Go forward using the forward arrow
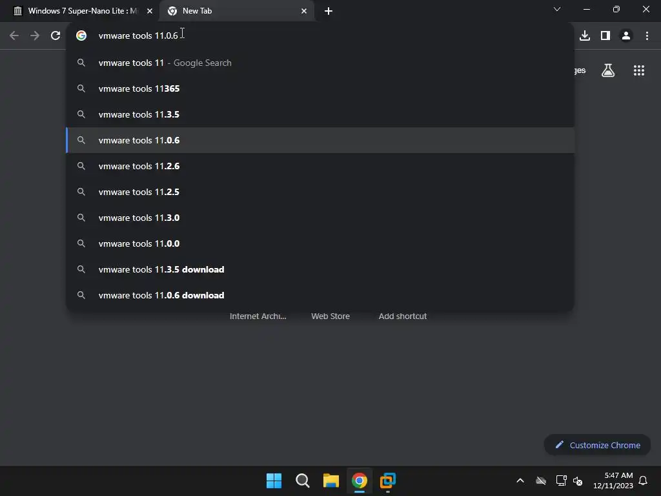The width and height of the screenshot is (661, 496). [x=35, y=36]
